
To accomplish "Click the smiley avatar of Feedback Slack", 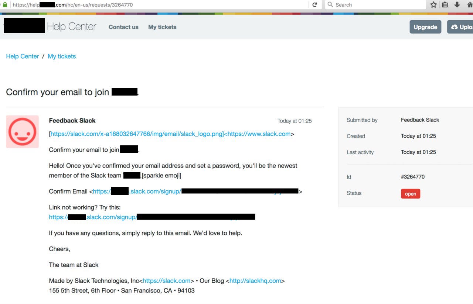I will (x=23, y=132).
